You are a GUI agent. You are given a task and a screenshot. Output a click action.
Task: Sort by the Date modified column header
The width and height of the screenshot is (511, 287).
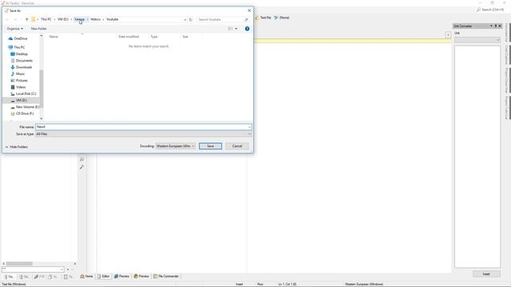129,37
